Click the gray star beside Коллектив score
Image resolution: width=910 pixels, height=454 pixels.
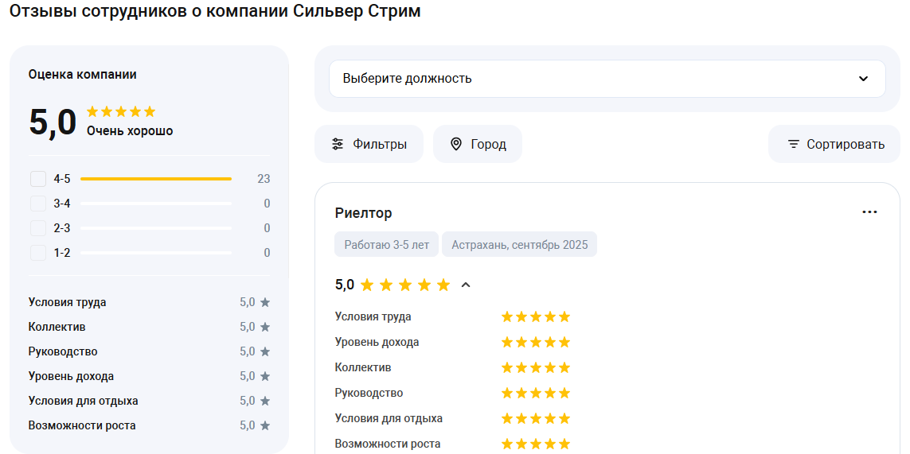click(265, 327)
